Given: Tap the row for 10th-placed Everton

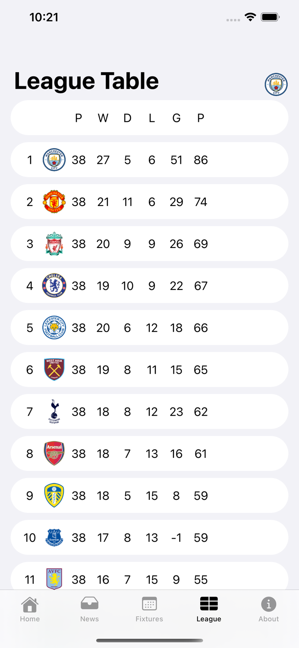Looking at the screenshot, I should tap(149, 537).
